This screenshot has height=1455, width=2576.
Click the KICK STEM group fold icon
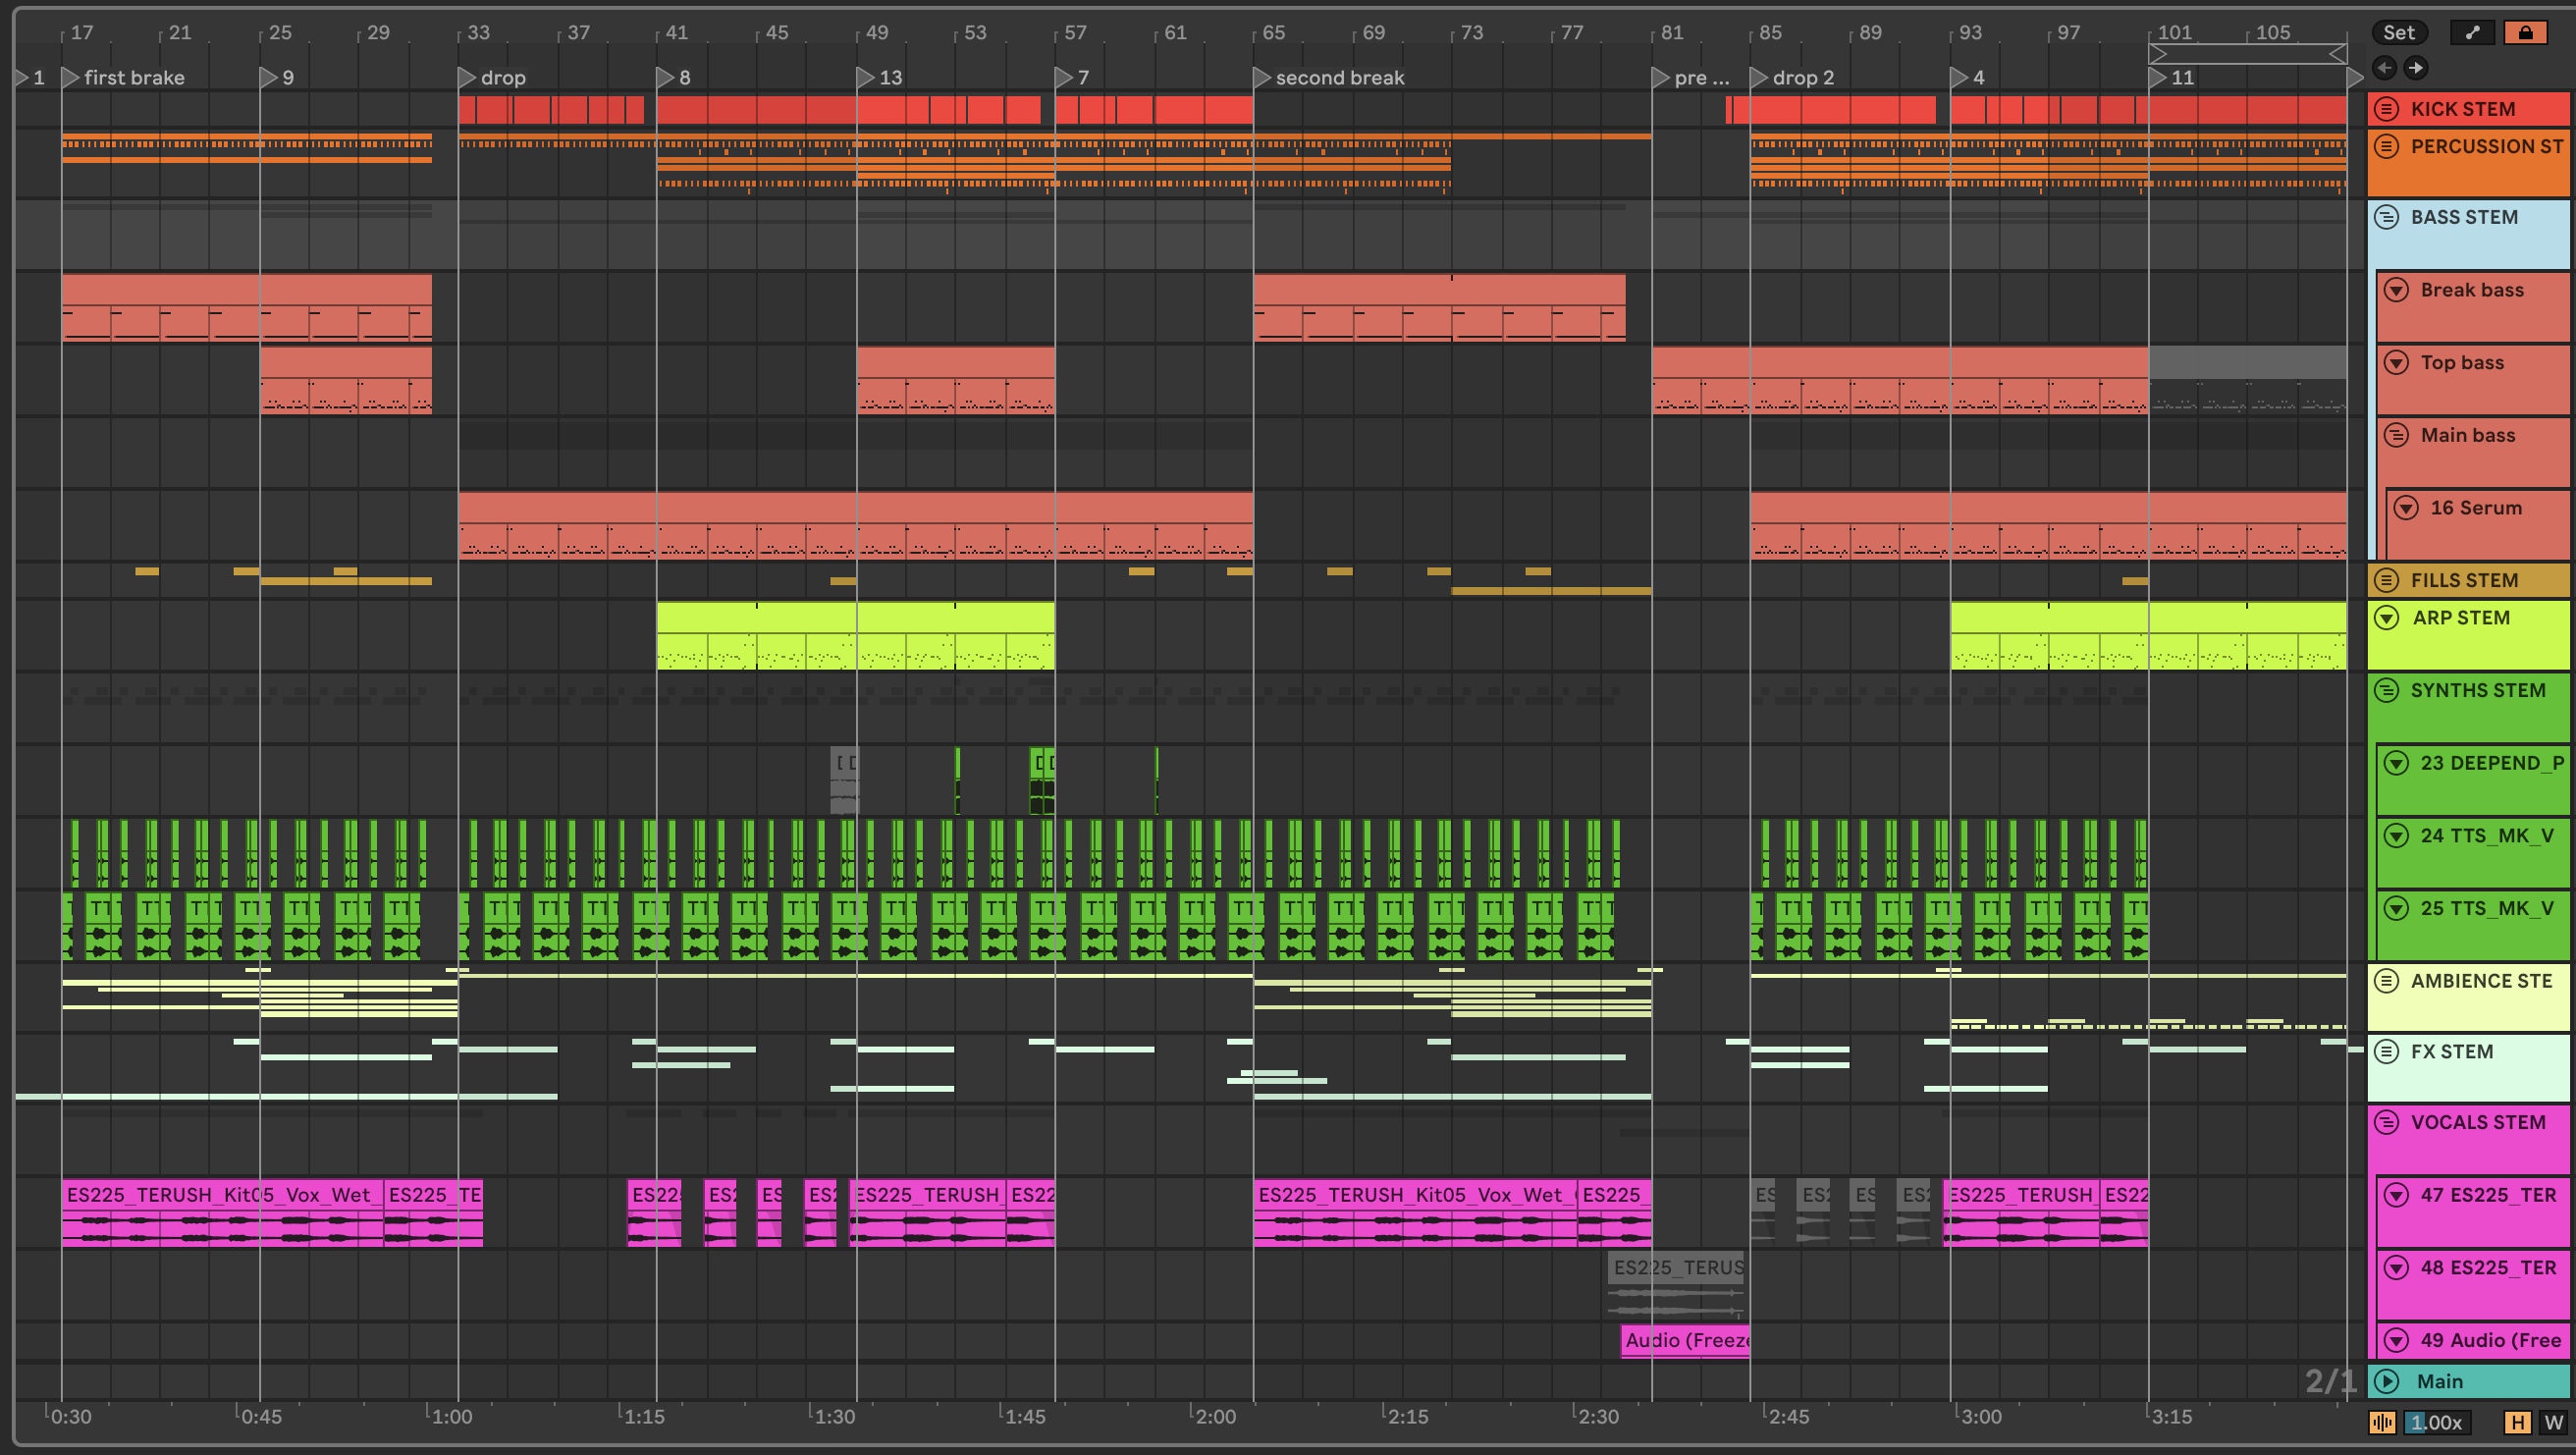coord(2387,109)
